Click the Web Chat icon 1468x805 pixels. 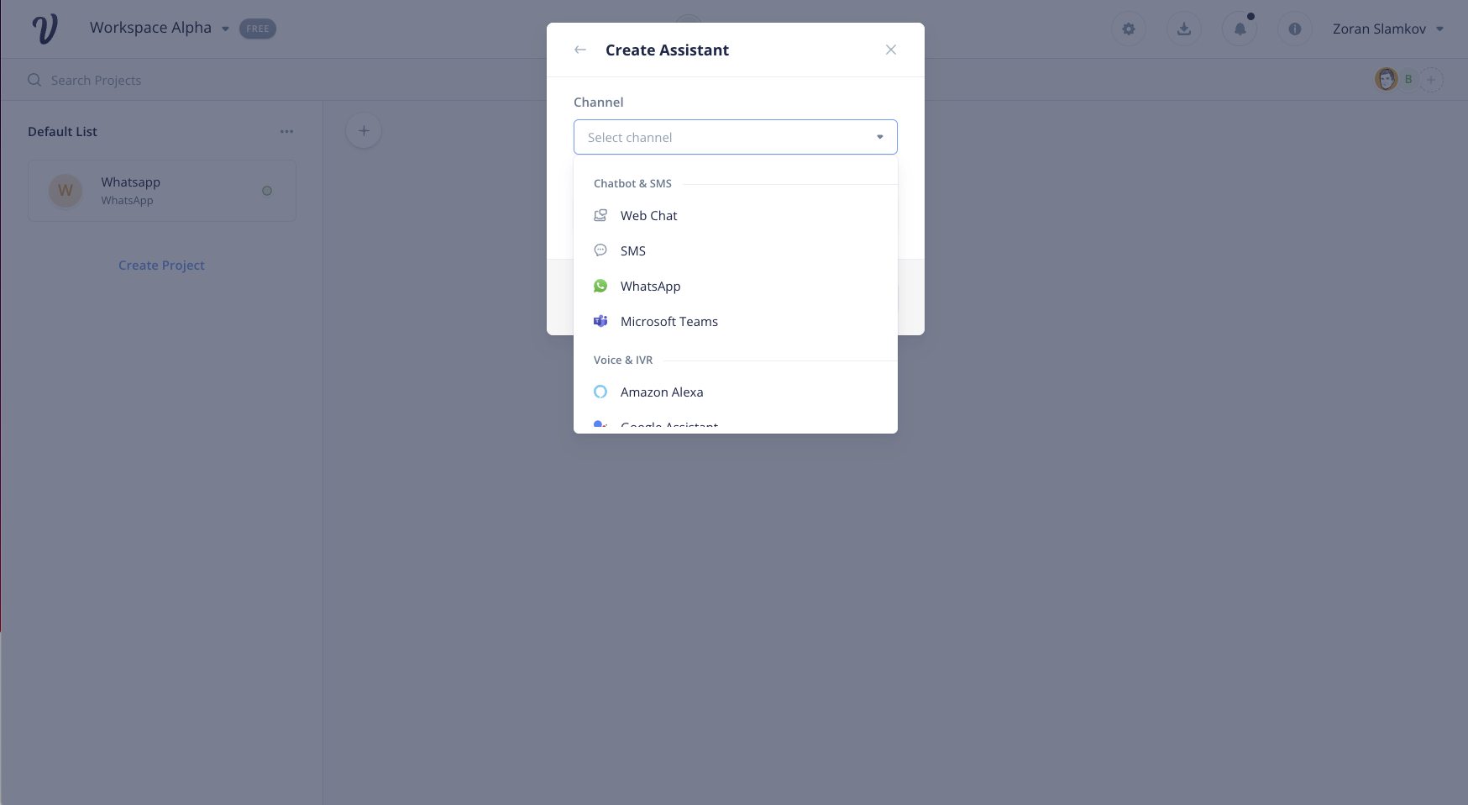600,216
